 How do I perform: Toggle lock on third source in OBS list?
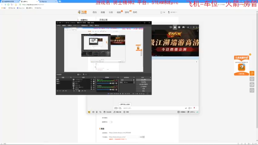tap(94, 83)
